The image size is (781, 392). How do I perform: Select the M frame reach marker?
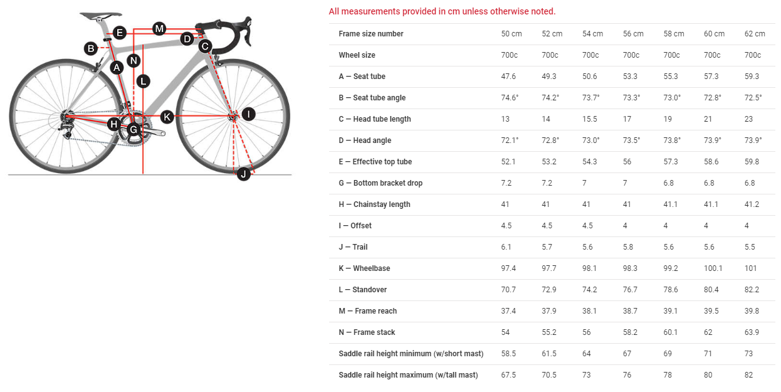coord(159,28)
